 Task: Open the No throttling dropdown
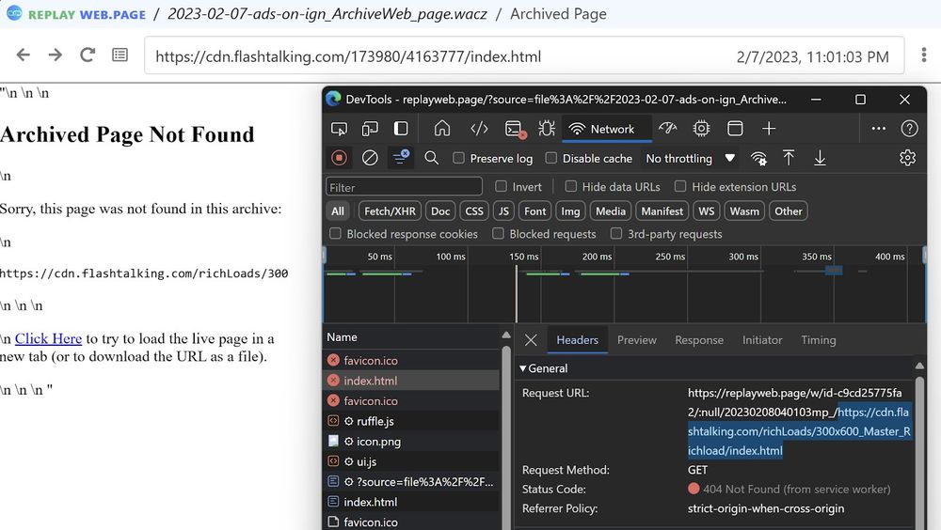coord(690,159)
